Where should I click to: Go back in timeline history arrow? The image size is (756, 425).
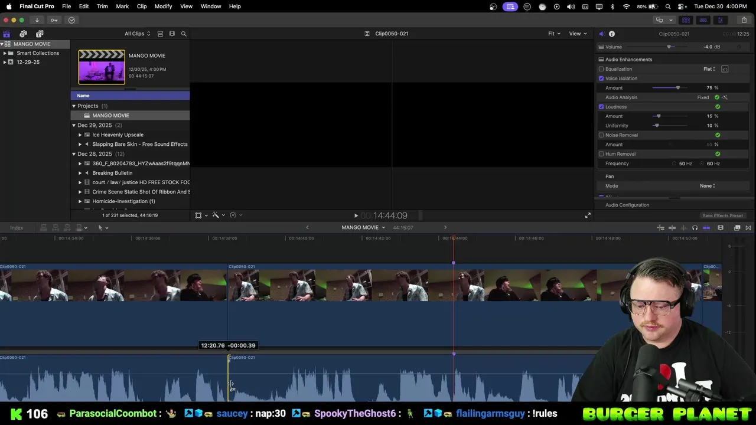pos(307,228)
